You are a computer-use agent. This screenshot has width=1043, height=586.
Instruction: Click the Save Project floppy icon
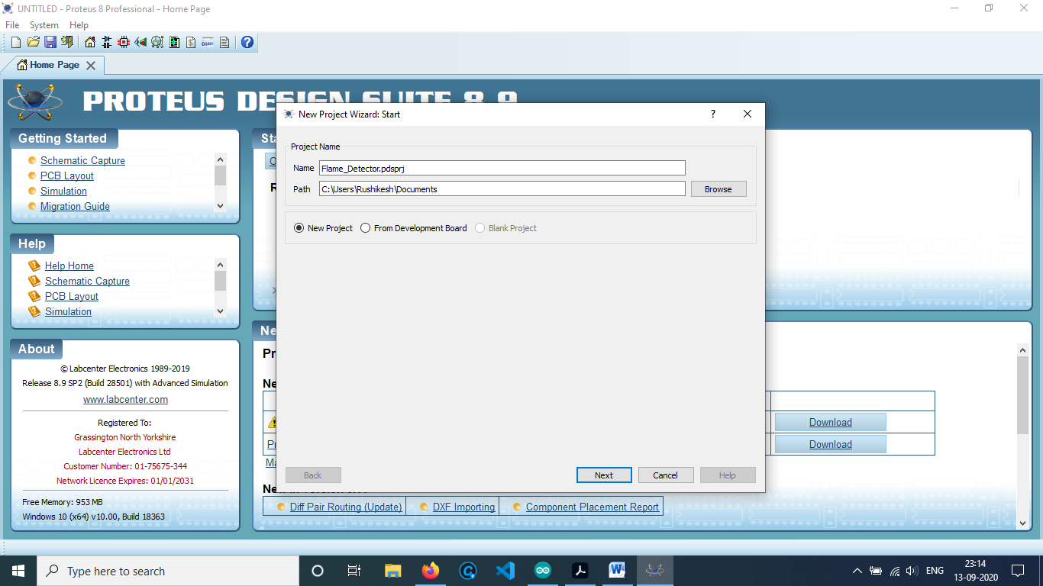pos(50,42)
